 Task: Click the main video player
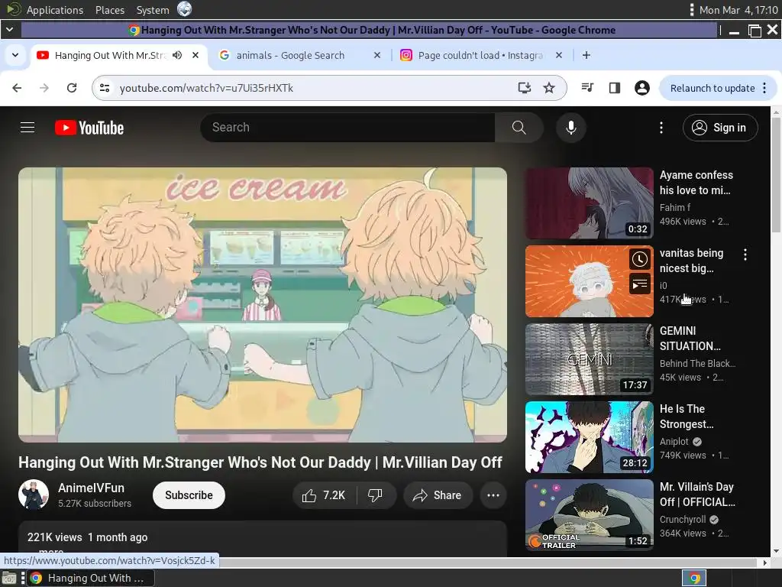click(x=263, y=304)
